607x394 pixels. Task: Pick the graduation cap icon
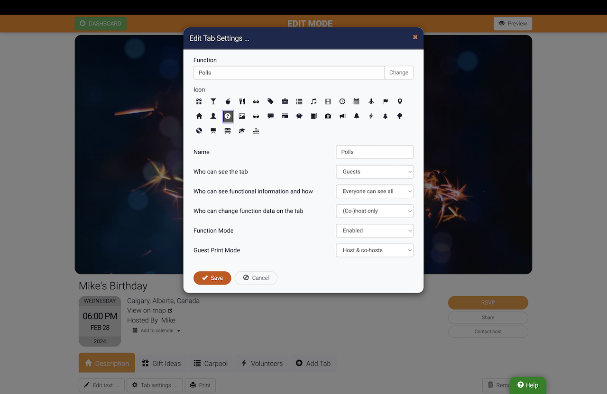(242, 131)
